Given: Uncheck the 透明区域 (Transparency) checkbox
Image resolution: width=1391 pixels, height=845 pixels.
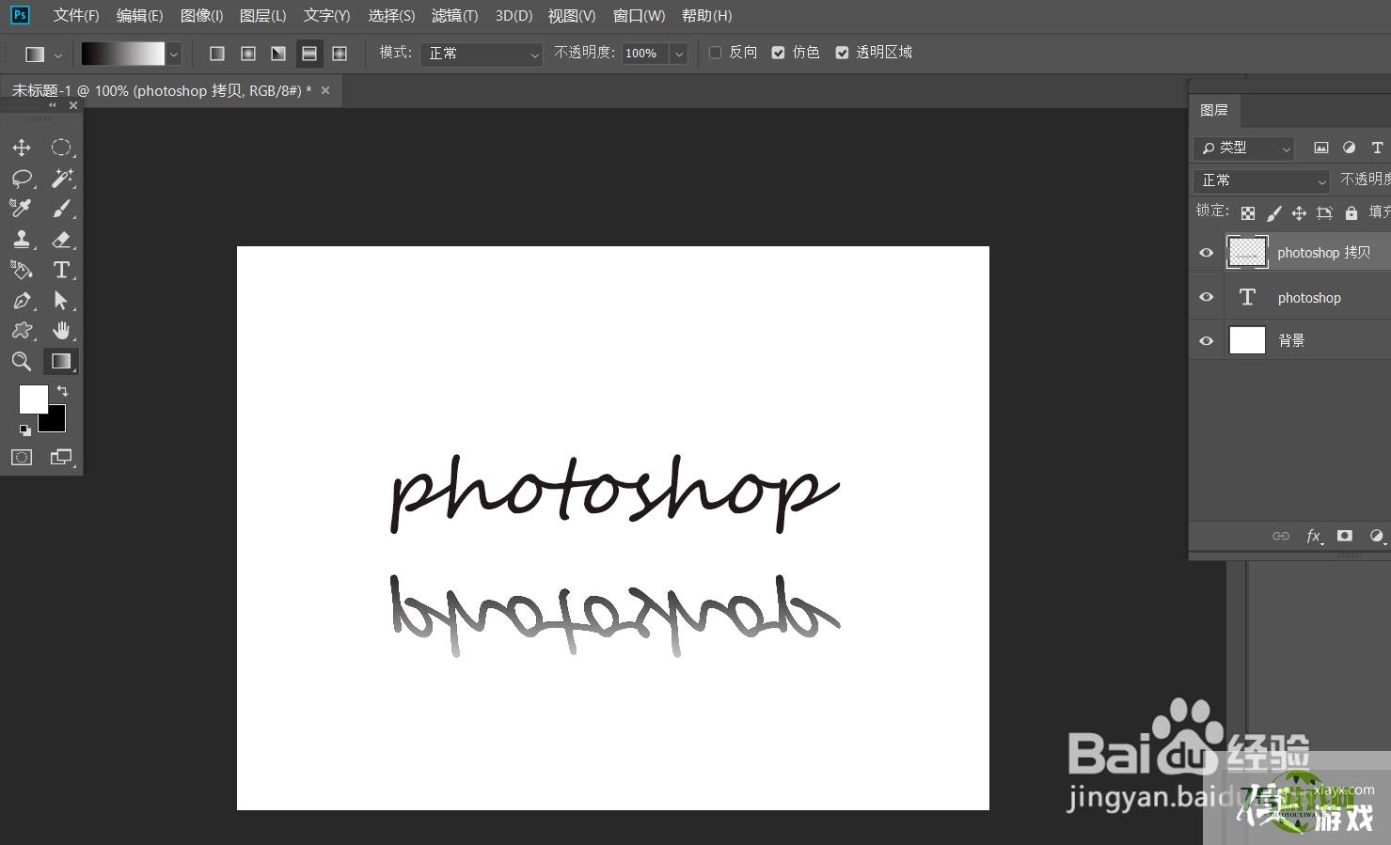Looking at the screenshot, I should [842, 53].
